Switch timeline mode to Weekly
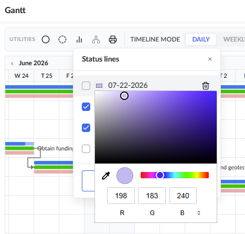Screen dimensions: 245x234 coord(234,39)
